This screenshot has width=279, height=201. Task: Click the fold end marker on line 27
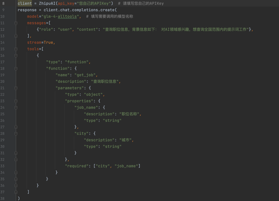[16, 127]
